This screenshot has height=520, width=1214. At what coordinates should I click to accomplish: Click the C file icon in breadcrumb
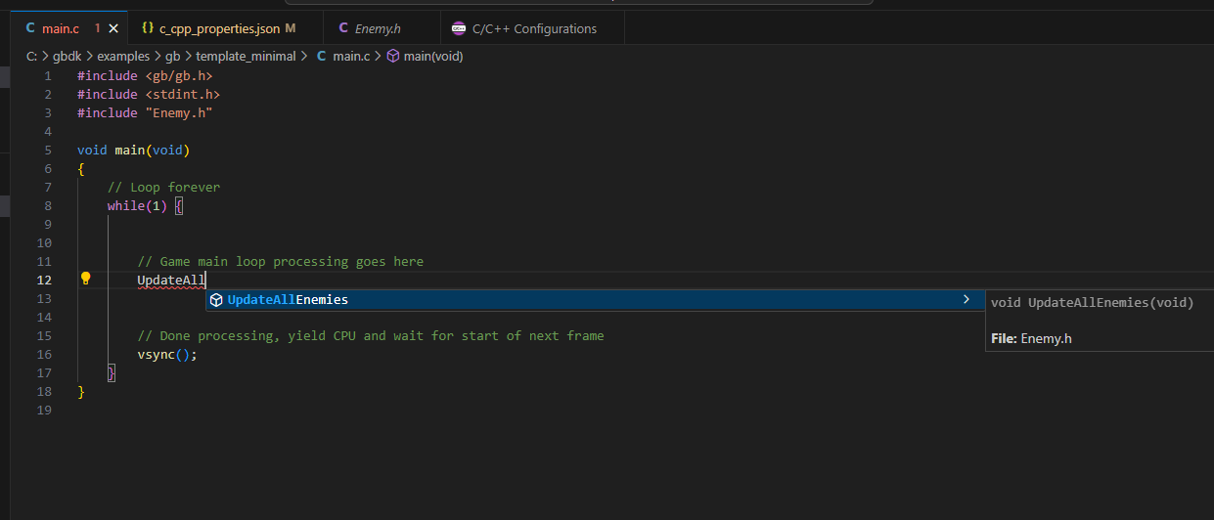[321, 56]
